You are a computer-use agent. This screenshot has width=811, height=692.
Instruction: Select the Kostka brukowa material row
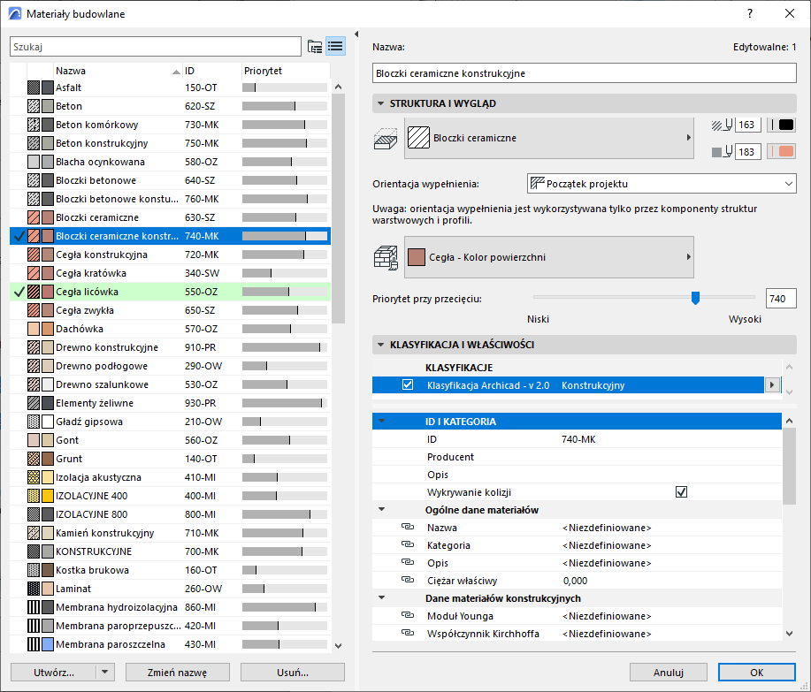(x=170, y=570)
